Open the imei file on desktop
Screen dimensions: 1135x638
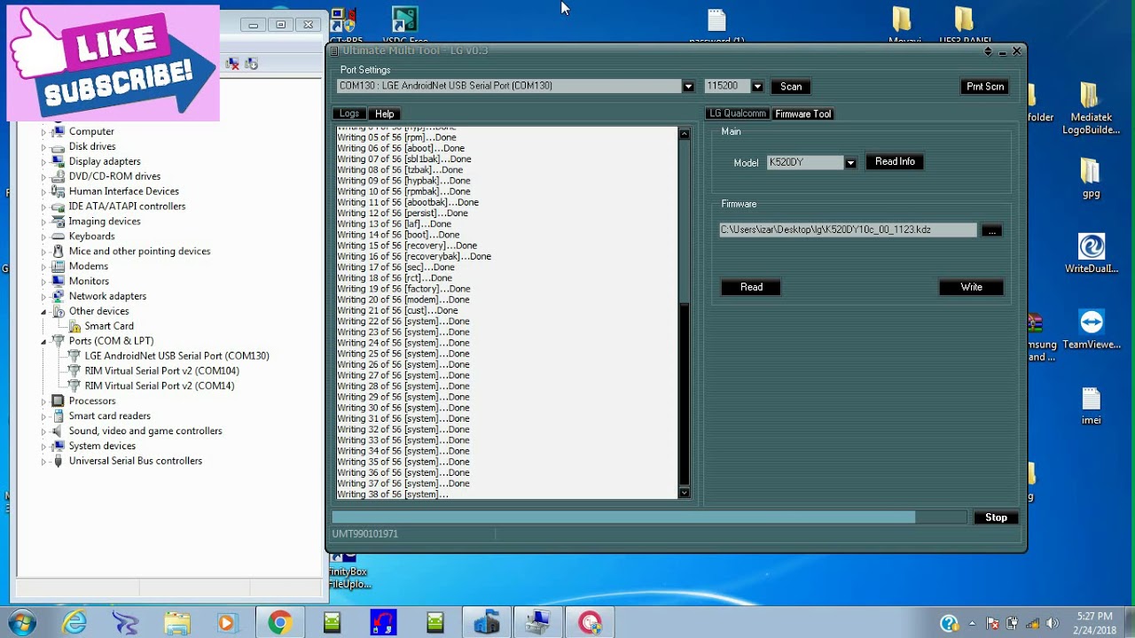[1091, 406]
